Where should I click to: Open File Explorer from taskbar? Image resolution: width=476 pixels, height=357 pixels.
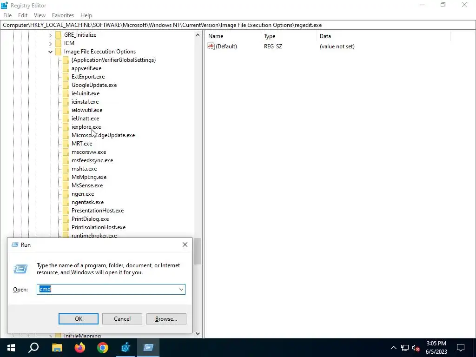pyautogui.click(x=57, y=348)
